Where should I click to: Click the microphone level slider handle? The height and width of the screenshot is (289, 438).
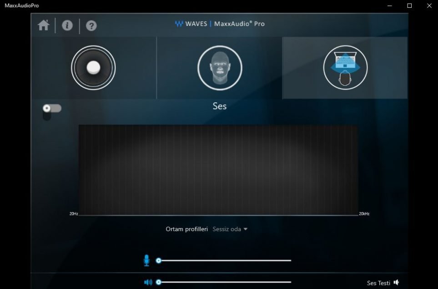point(159,260)
